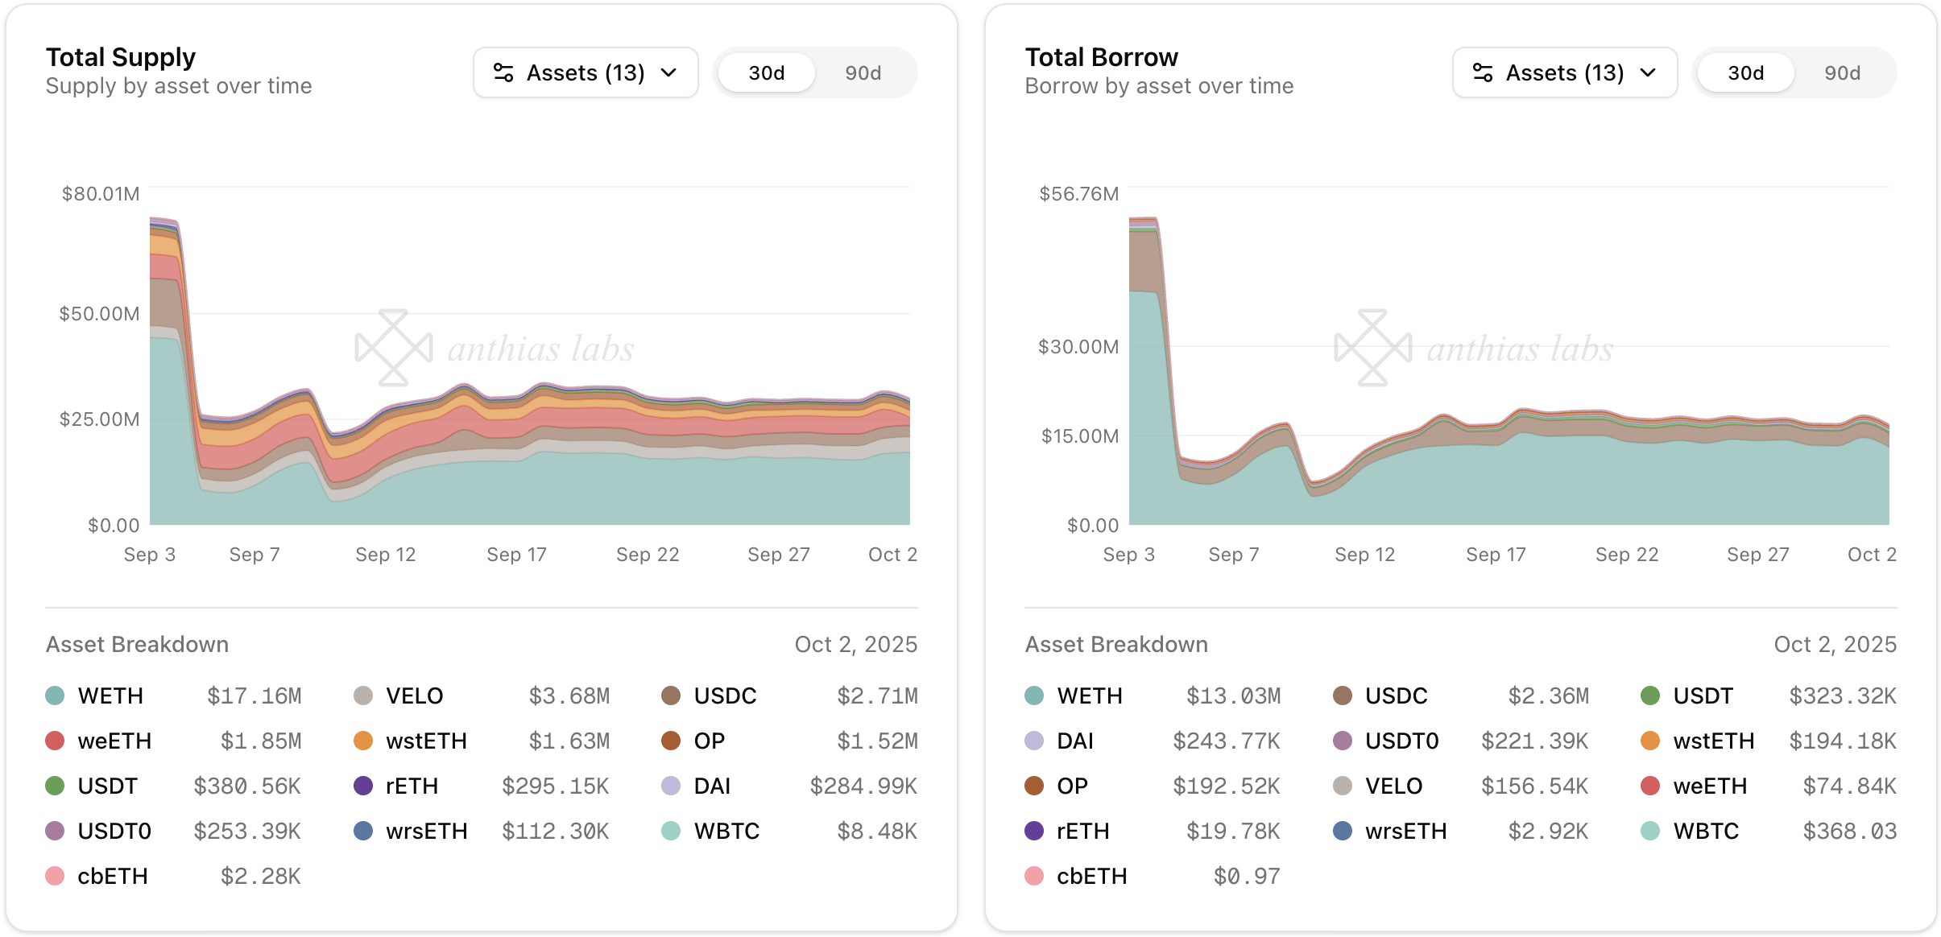The image size is (1941, 937).
Task: Click USDC brown dot in Borrow breakdown
Action: [1343, 696]
